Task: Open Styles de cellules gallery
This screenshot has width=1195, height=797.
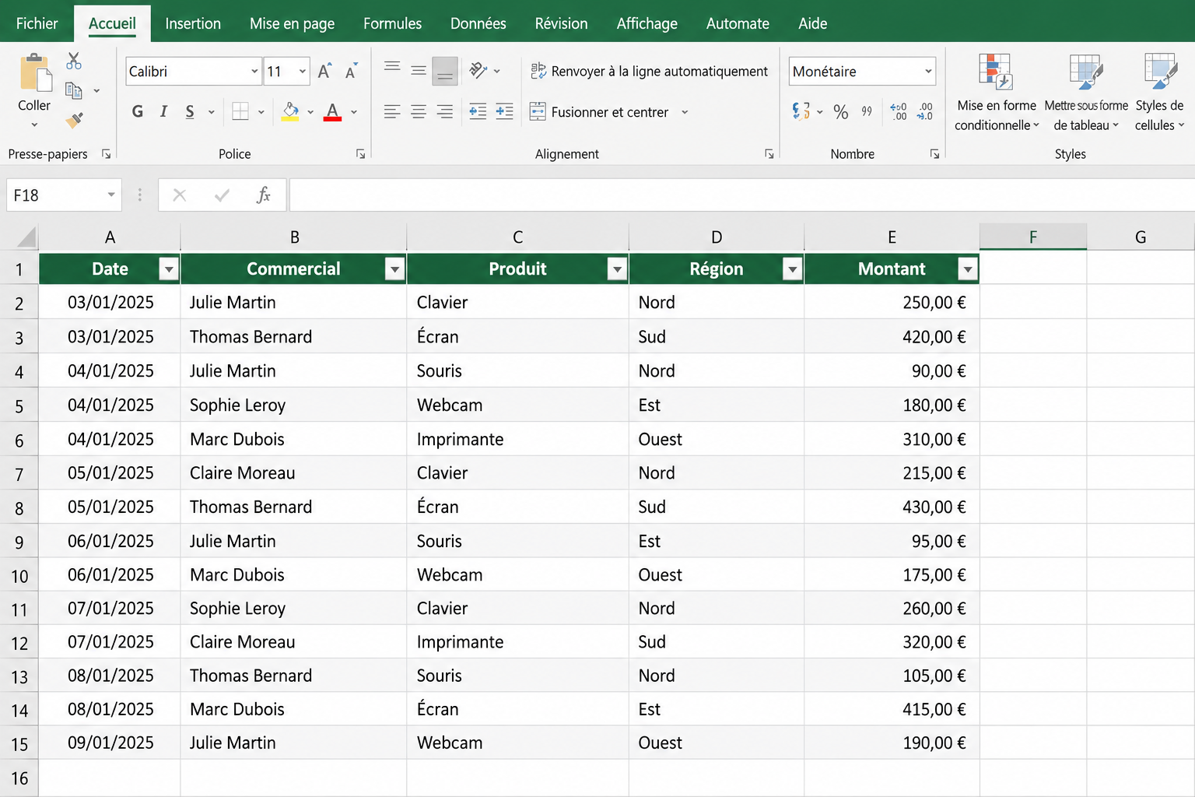Action: (x=1159, y=92)
